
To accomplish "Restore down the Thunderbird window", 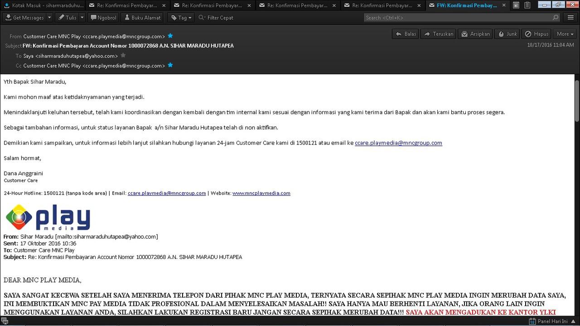I will (558, 5).
